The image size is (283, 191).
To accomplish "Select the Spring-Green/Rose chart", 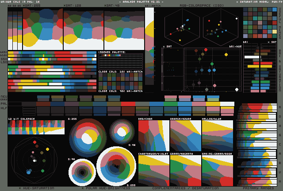I will pyautogui.click(x=217, y=171).
